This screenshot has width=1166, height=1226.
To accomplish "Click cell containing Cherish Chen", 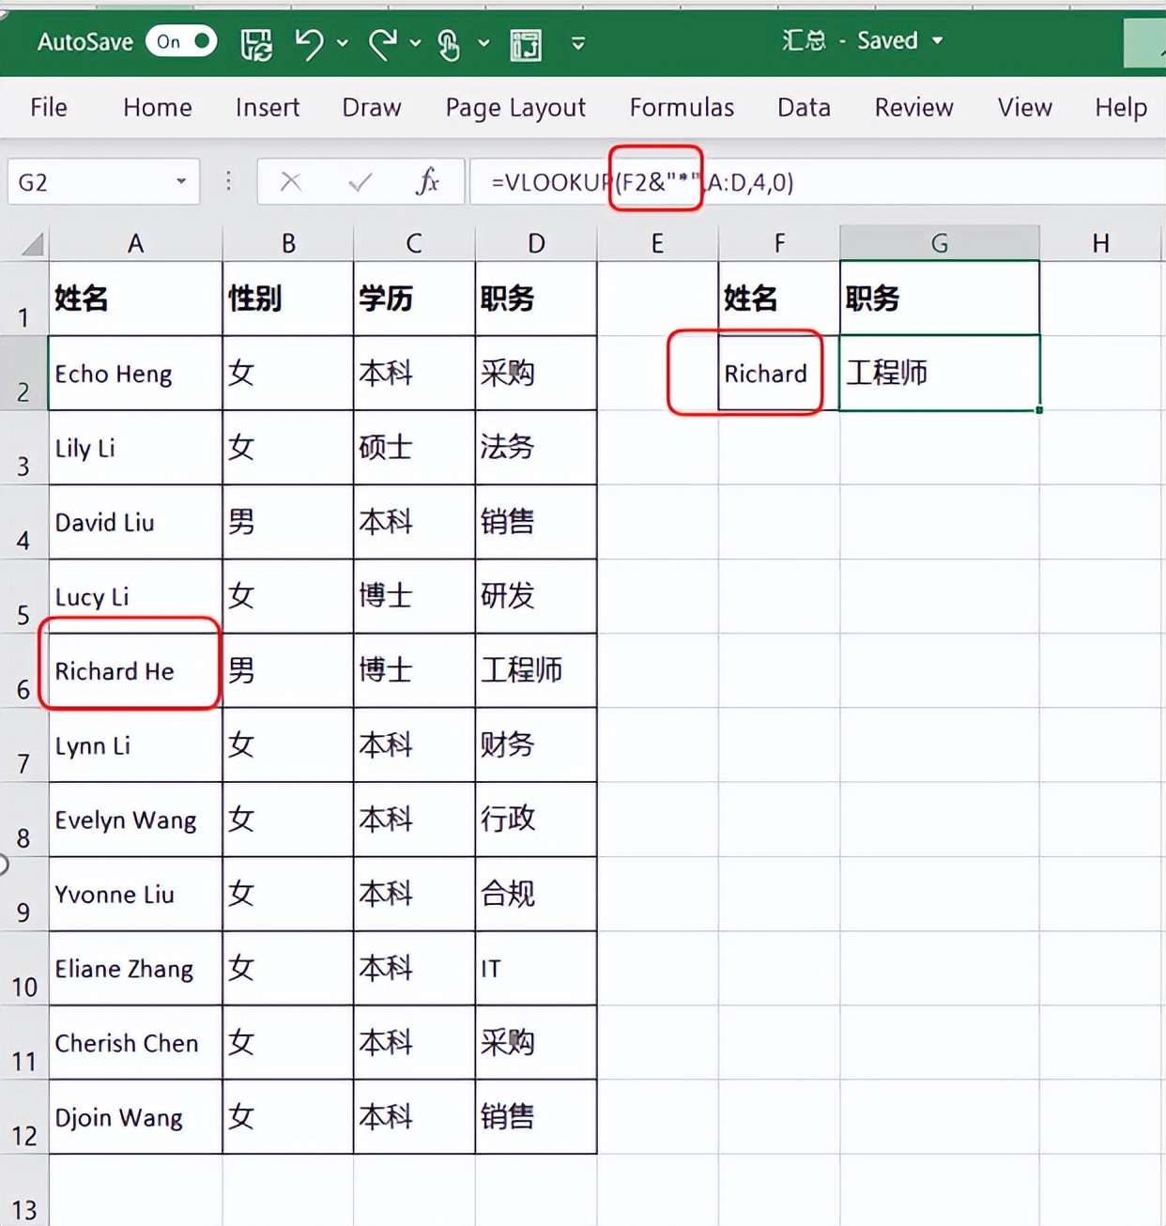I will click(135, 1042).
